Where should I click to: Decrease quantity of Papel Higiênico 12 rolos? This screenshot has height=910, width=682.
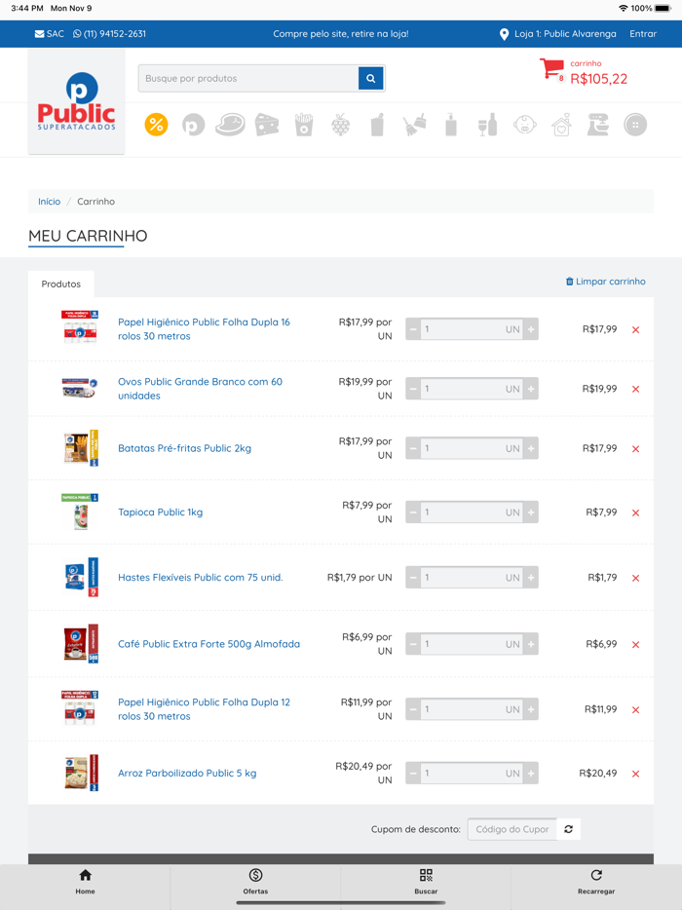coord(413,709)
